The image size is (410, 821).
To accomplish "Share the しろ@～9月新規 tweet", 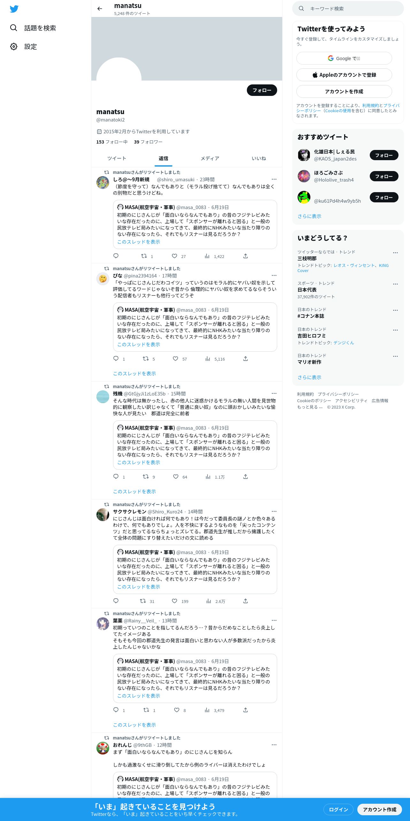I will (x=246, y=256).
